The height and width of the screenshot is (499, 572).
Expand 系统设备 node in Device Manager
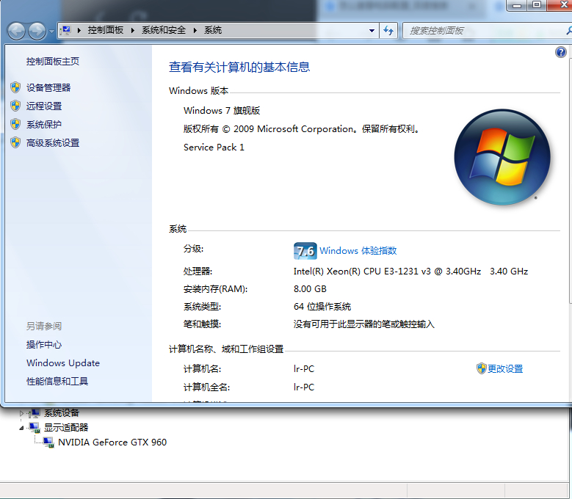tap(21, 413)
